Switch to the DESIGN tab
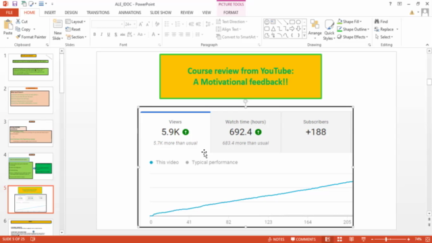Screen dimensions: 432x243 point(71,12)
